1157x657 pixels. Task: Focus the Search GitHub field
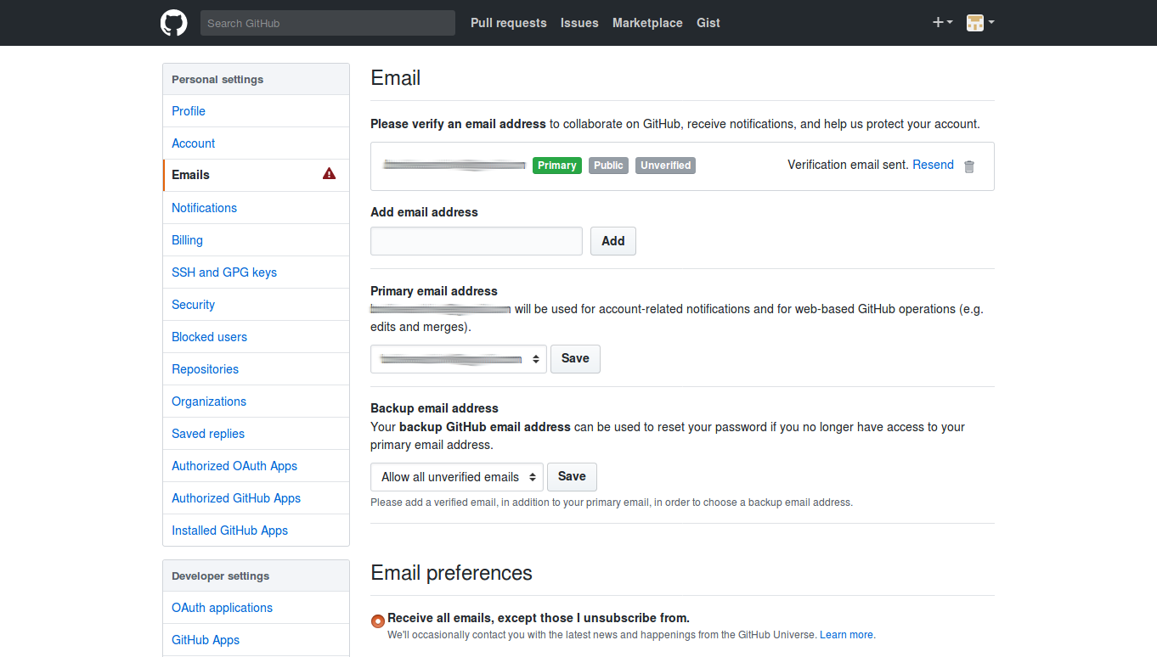pyautogui.click(x=328, y=23)
